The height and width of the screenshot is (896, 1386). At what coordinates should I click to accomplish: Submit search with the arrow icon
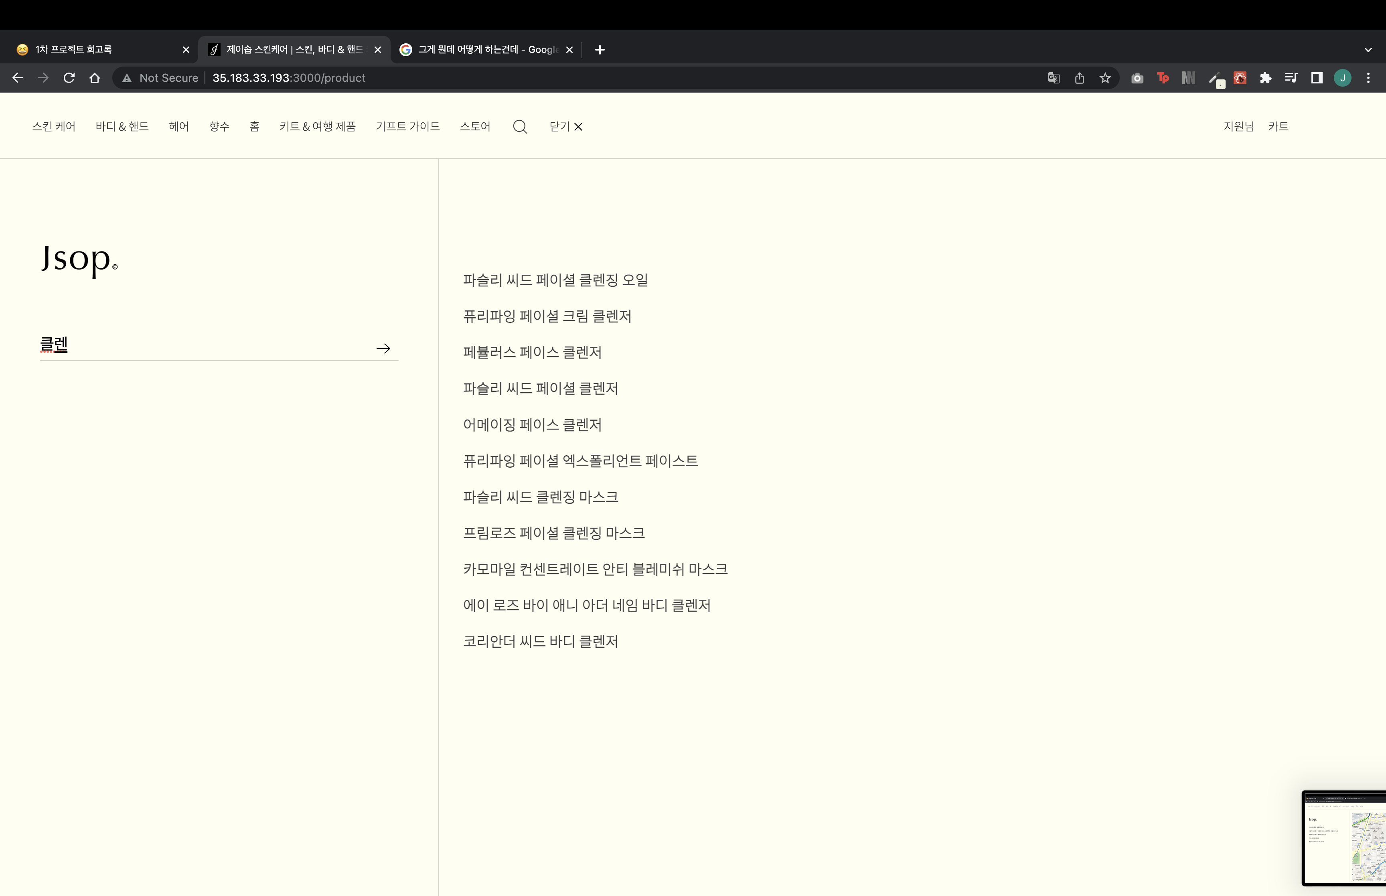click(383, 349)
